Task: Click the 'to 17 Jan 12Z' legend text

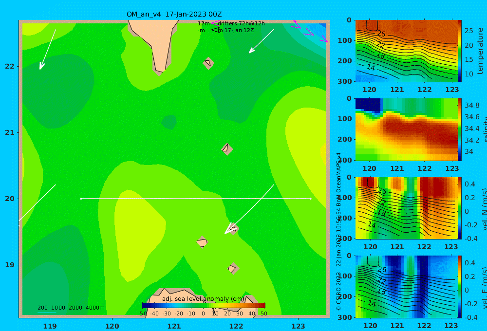Action: point(235,31)
